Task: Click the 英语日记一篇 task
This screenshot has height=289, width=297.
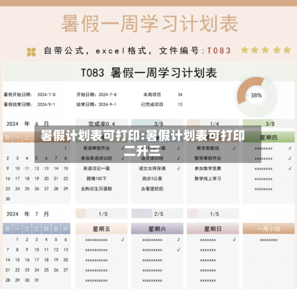Action: [96, 168]
